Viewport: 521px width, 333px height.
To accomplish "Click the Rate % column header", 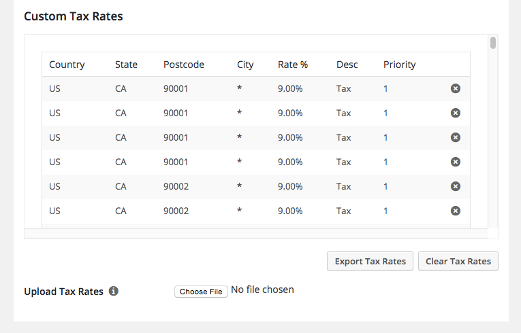I will point(293,65).
